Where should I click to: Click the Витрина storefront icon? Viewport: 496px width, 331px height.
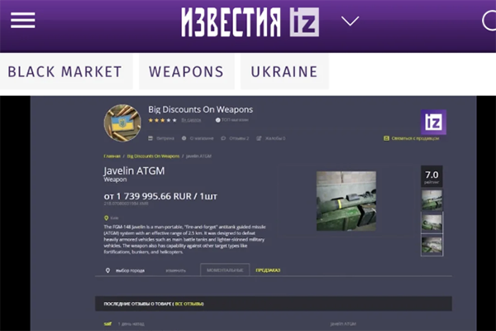click(x=150, y=138)
